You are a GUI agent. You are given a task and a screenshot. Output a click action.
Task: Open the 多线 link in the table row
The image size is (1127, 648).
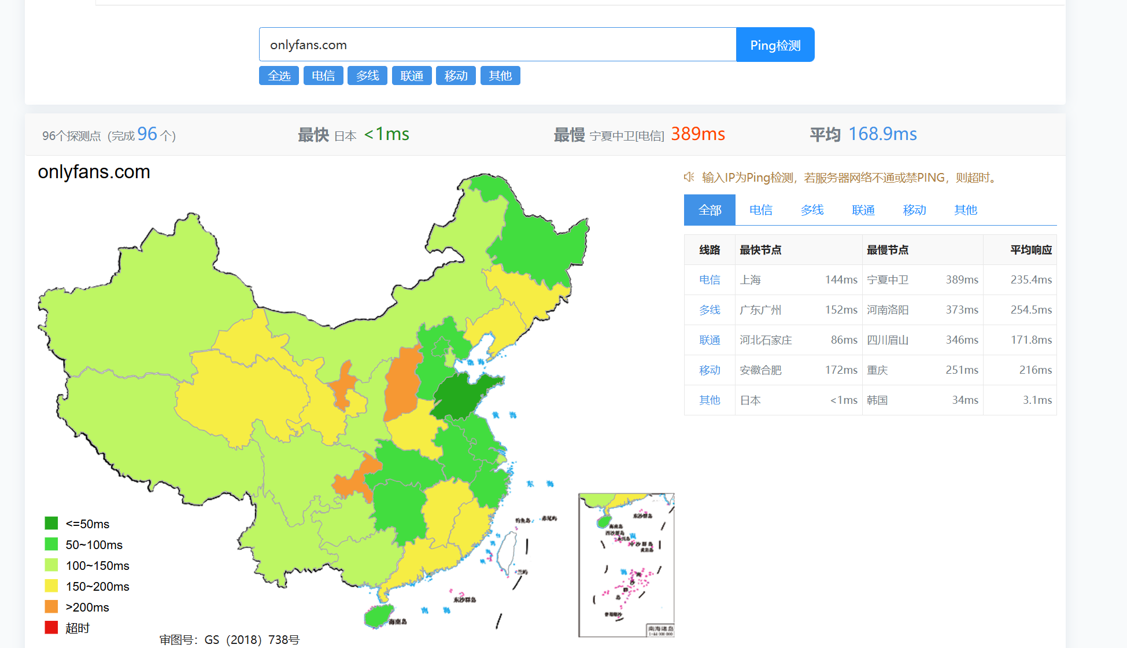coord(710,310)
